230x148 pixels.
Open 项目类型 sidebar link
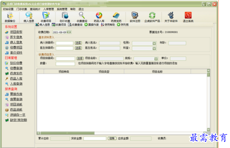tap(16, 32)
